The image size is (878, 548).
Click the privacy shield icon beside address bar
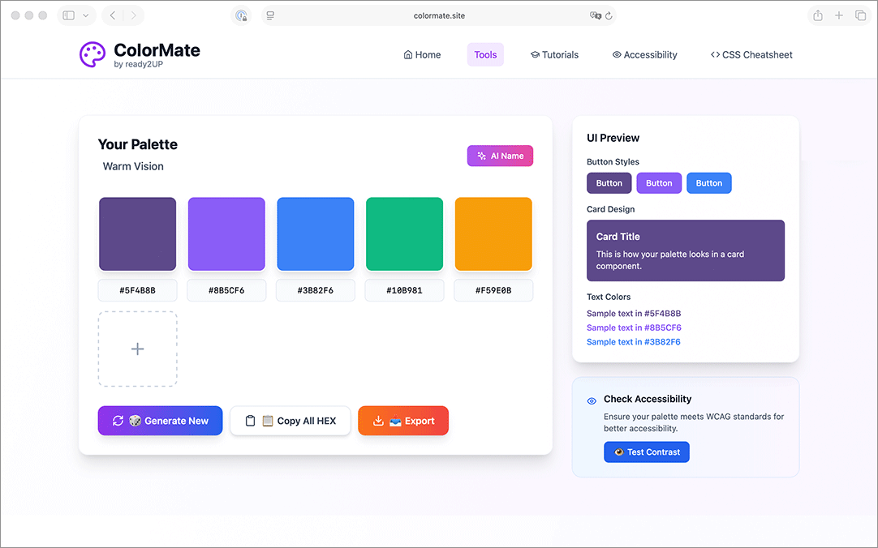(x=241, y=15)
